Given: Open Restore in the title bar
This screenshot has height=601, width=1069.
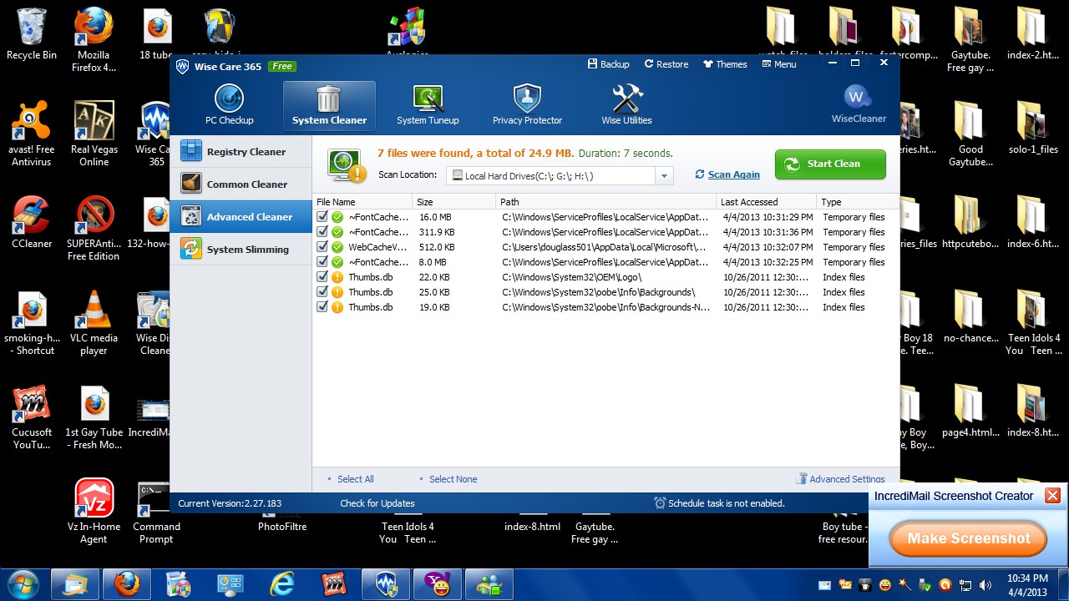Looking at the screenshot, I should [666, 64].
